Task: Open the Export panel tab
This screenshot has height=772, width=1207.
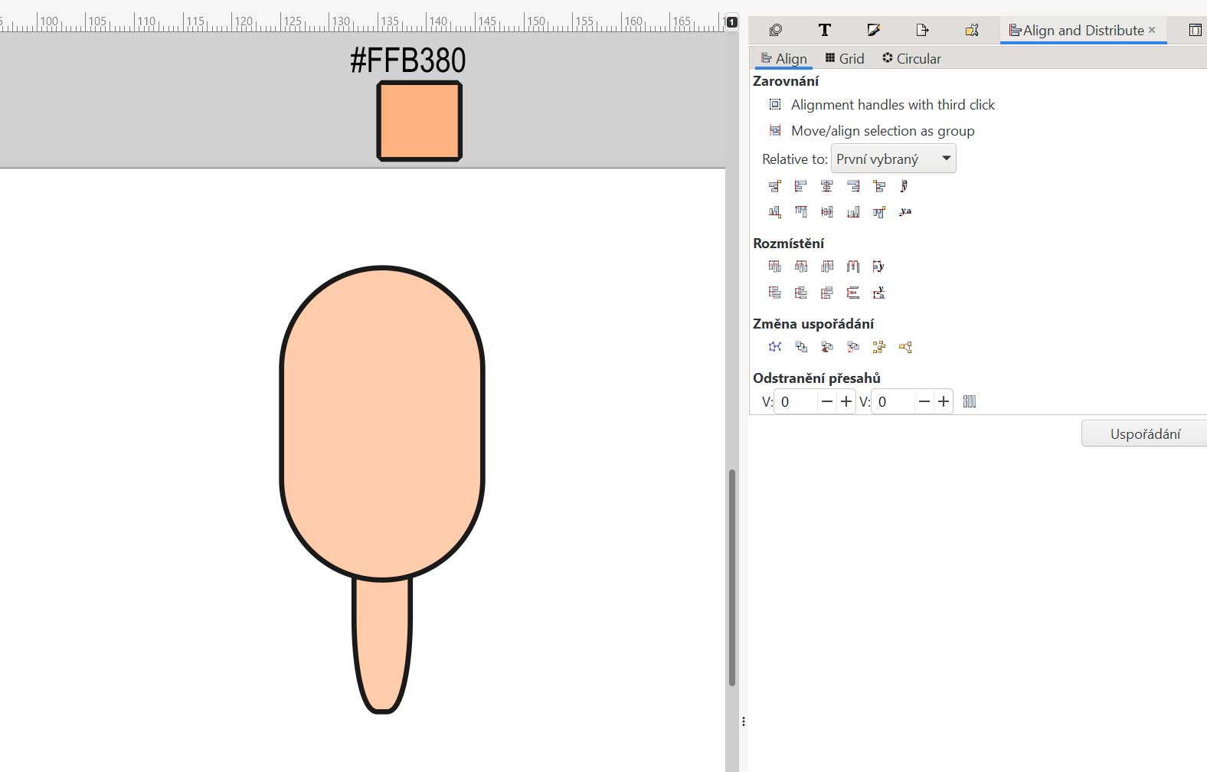Action: click(x=922, y=30)
